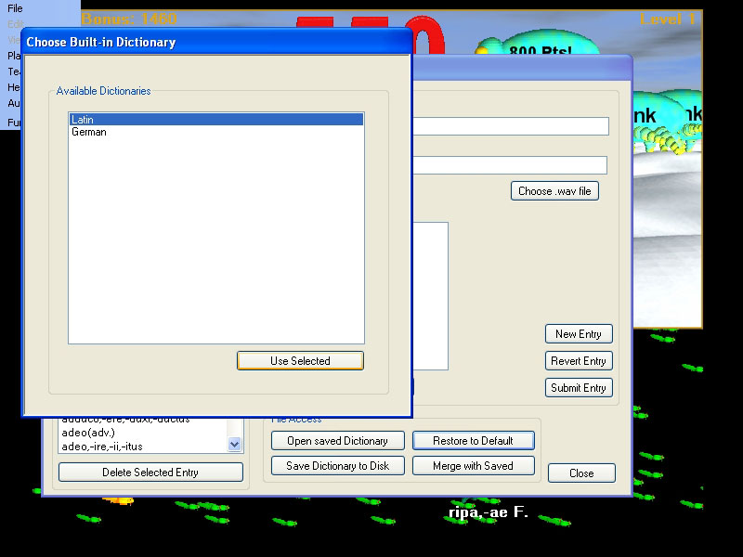The height and width of the screenshot is (557, 743).
Task: Click the New Entry button
Action: [578, 334]
